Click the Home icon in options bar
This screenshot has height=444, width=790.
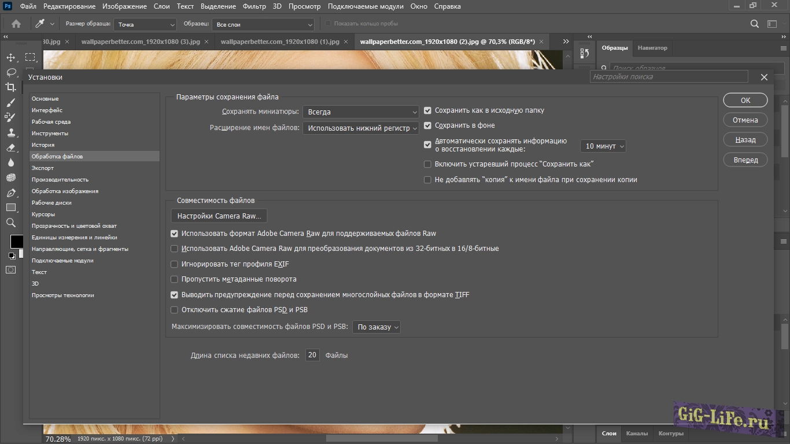tap(16, 24)
